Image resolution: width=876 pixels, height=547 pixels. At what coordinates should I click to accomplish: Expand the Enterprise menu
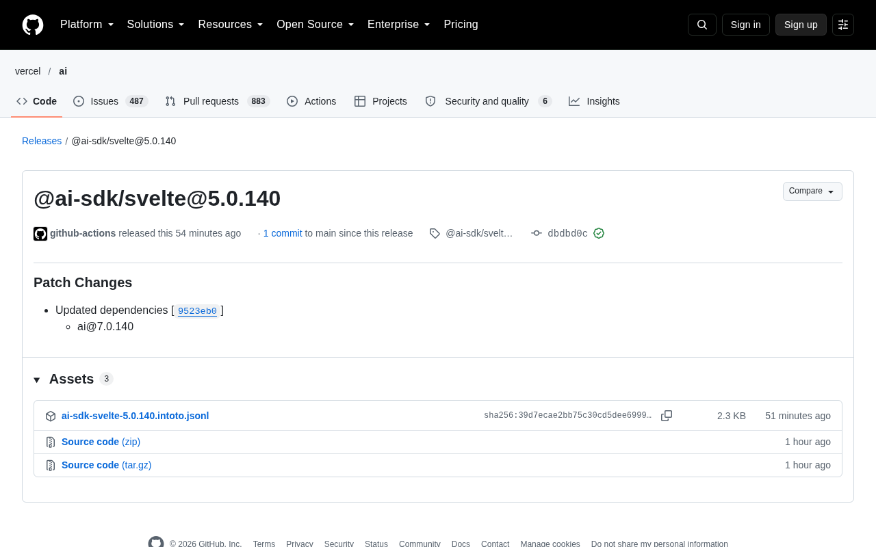399,25
